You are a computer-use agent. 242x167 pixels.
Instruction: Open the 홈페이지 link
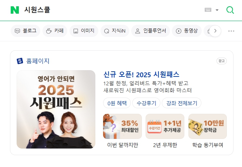pyautogui.click(x=38, y=61)
